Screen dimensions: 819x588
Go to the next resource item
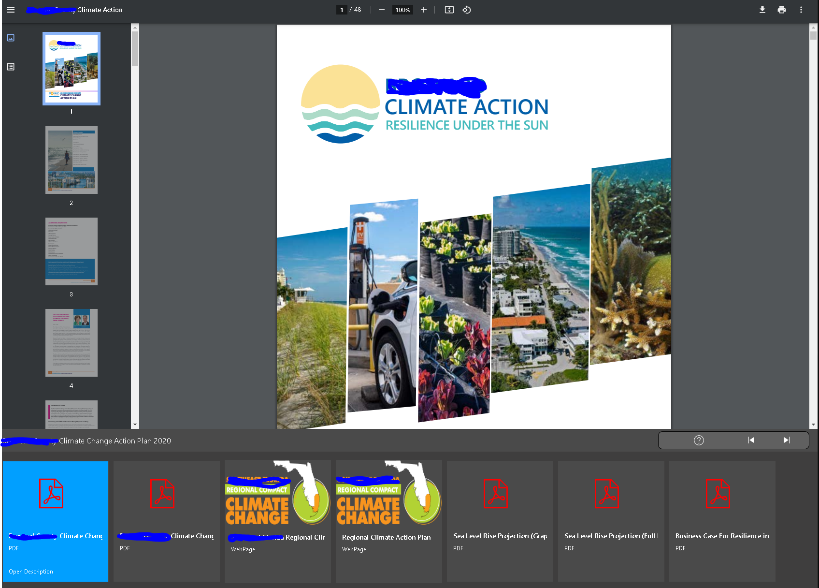[787, 440]
